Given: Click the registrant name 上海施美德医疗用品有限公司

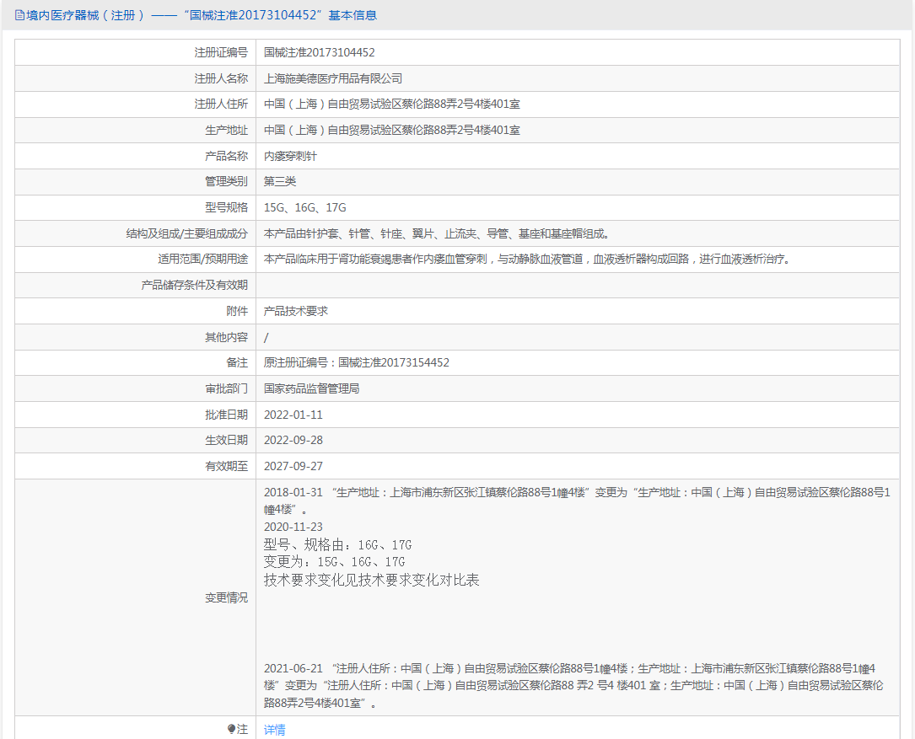Looking at the screenshot, I should tap(332, 78).
